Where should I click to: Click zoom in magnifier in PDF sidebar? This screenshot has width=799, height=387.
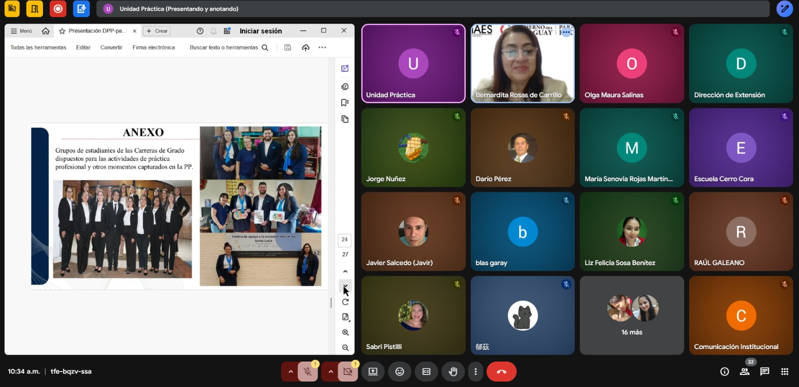(345, 333)
